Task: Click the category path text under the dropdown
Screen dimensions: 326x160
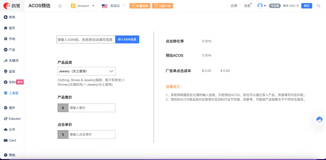Action: click(x=91, y=82)
